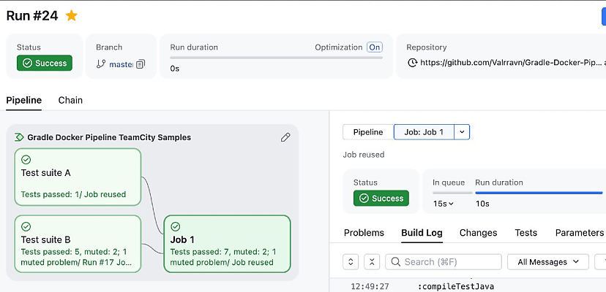
Task: Open the Tests tab
Action: [526, 233]
